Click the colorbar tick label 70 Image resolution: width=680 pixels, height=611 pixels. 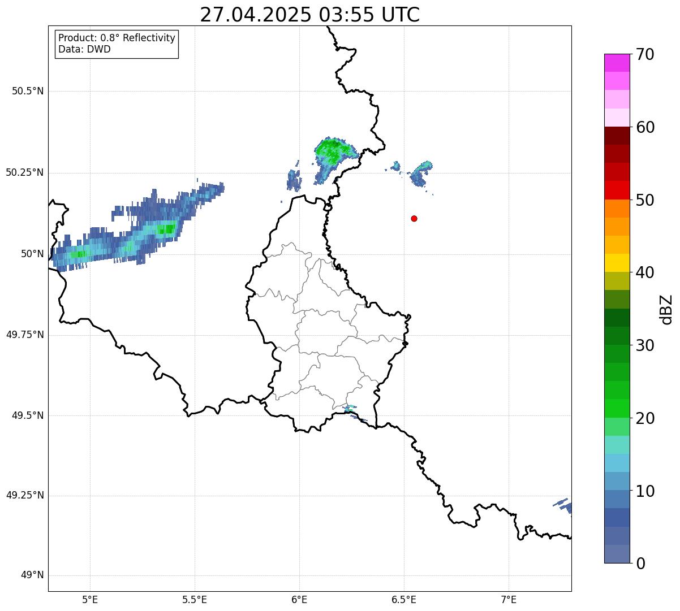[x=644, y=54]
